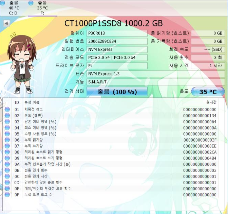Image resolution: width=228 pixels, height=214 pixels.
Task: Click the drive letter field F:
Action: [117, 66]
